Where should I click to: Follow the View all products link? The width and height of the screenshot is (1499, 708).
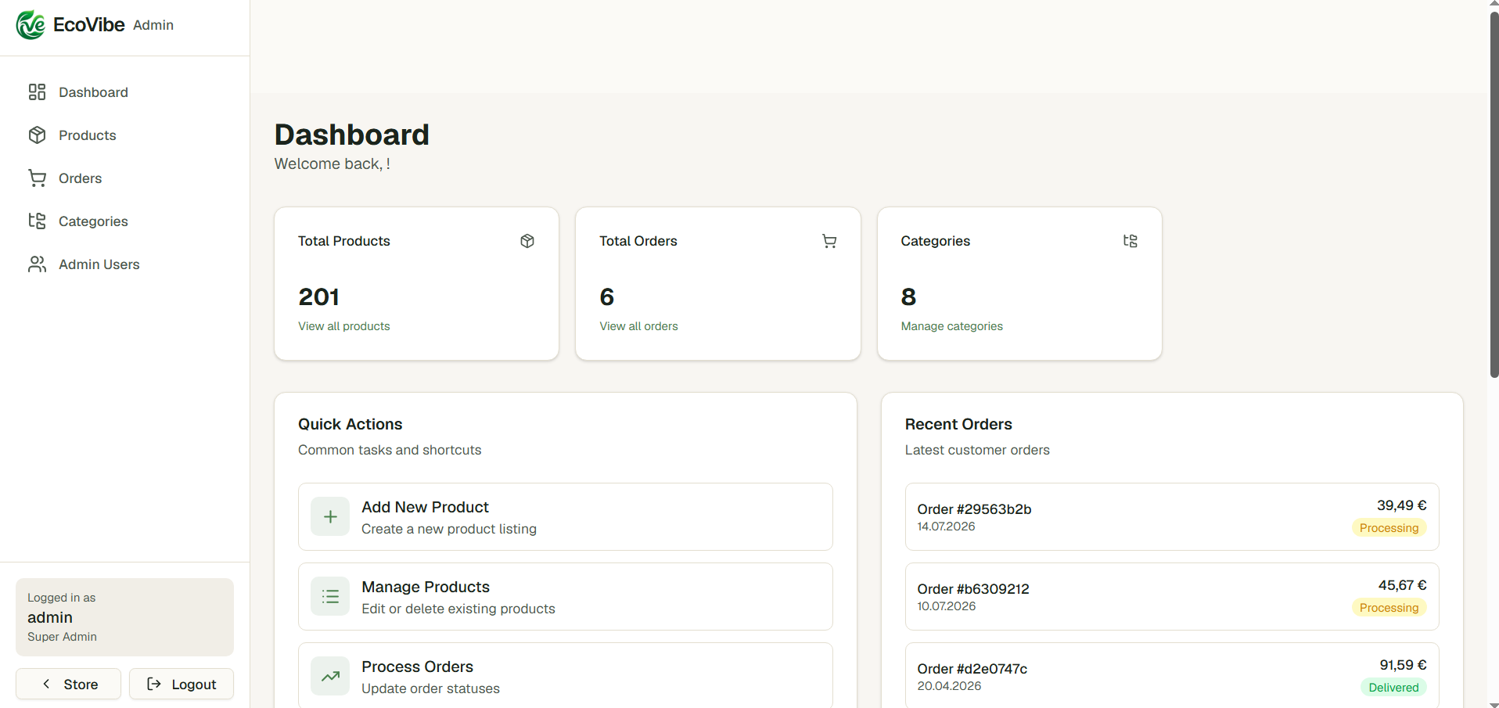tap(344, 326)
